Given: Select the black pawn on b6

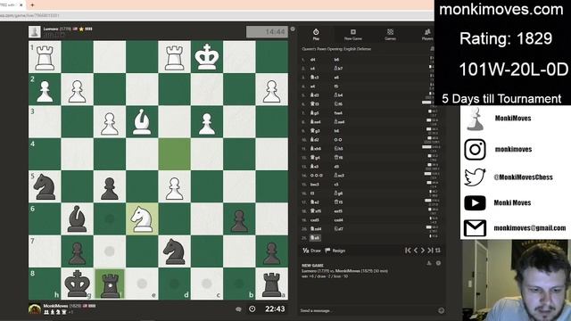Looking at the screenshot, I should (x=239, y=219).
